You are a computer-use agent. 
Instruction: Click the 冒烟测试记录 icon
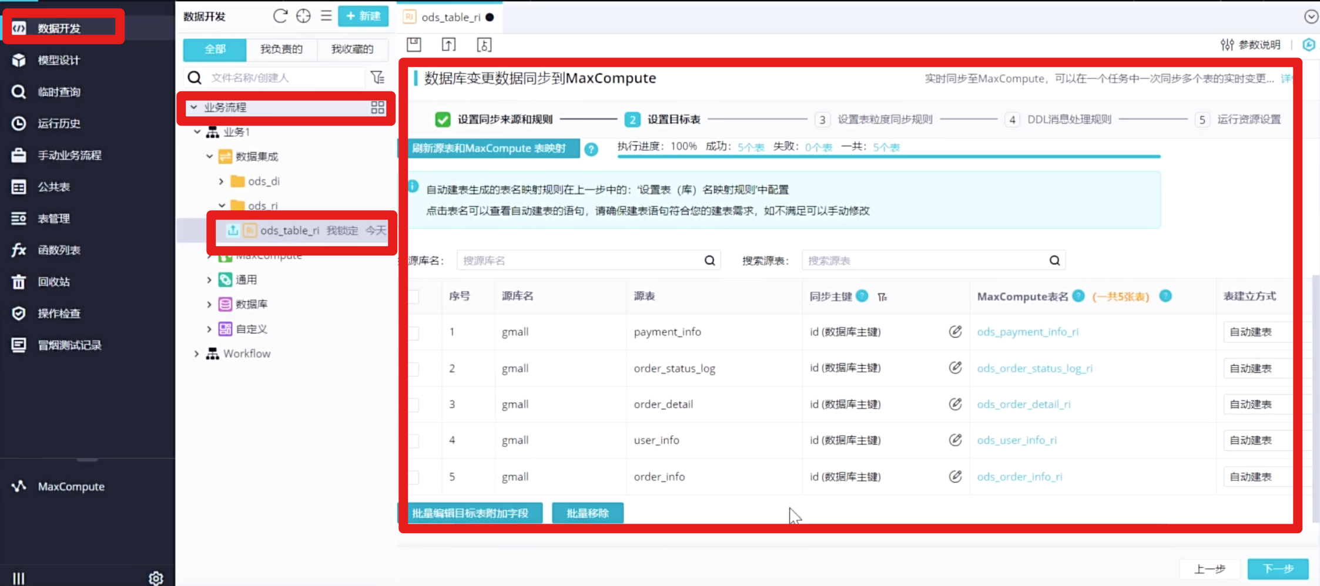pyautogui.click(x=19, y=345)
